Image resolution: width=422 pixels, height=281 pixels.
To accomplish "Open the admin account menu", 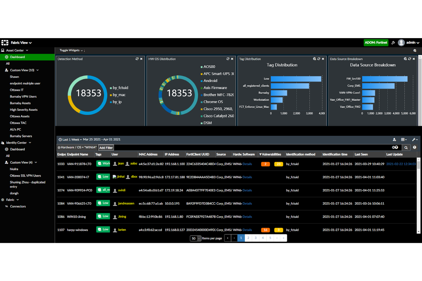I will click(x=411, y=42).
